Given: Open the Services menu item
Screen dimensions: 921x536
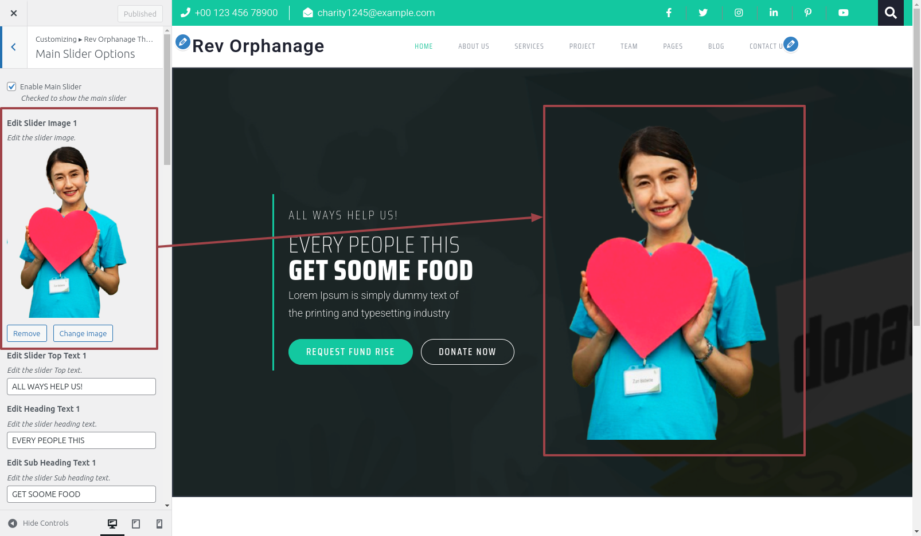Looking at the screenshot, I should (529, 46).
